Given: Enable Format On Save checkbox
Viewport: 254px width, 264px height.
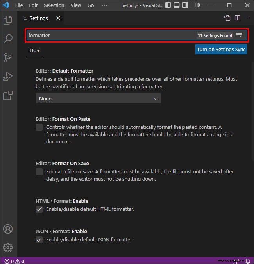Looking at the screenshot, I should 39,172.
